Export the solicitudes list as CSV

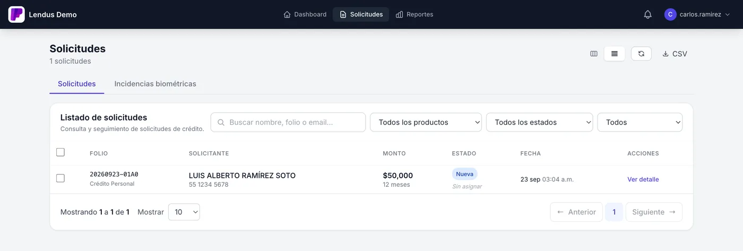[675, 54]
